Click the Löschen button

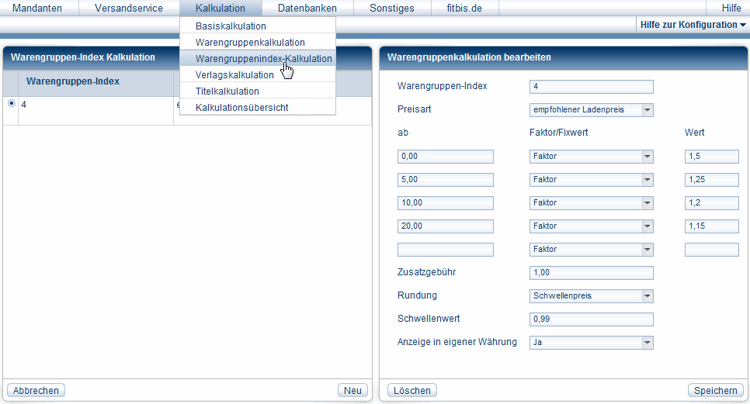click(412, 391)
